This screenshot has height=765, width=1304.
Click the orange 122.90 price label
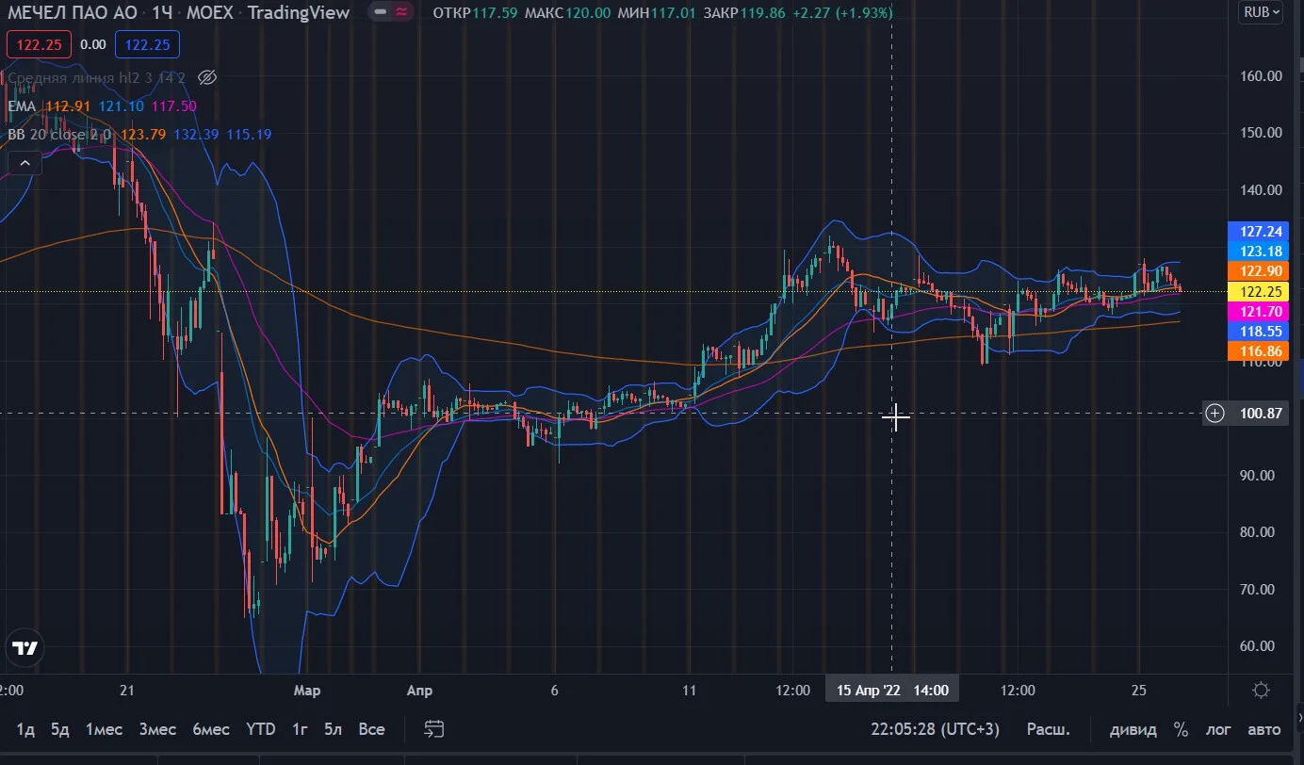1257,270
